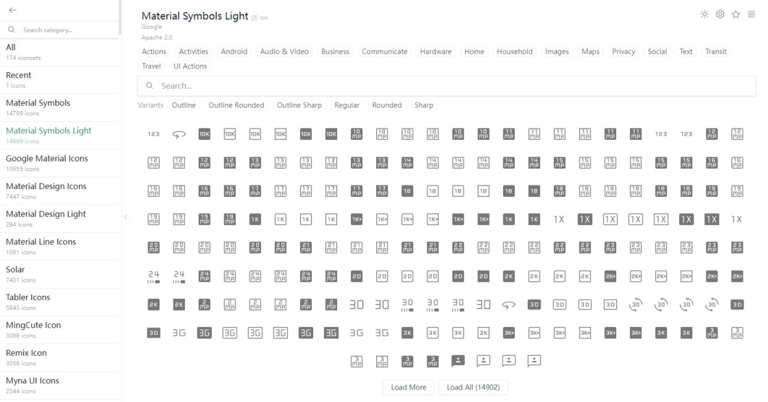Open the external link icon beside the title
This screenshot has height=402, width=768.
[254, 18]
